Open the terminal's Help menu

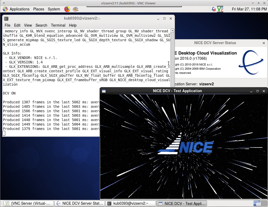tap(73, 25)
